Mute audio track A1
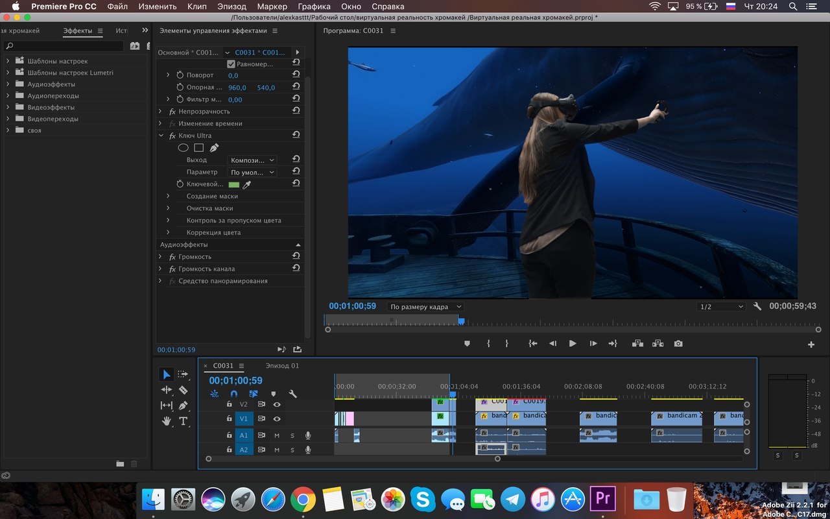830x519 pixels. (277, 435)
